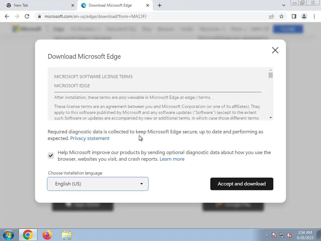Open the Privacy statement link
The width and height of the screenshot is (321, 241).
(x=90, y=138)
